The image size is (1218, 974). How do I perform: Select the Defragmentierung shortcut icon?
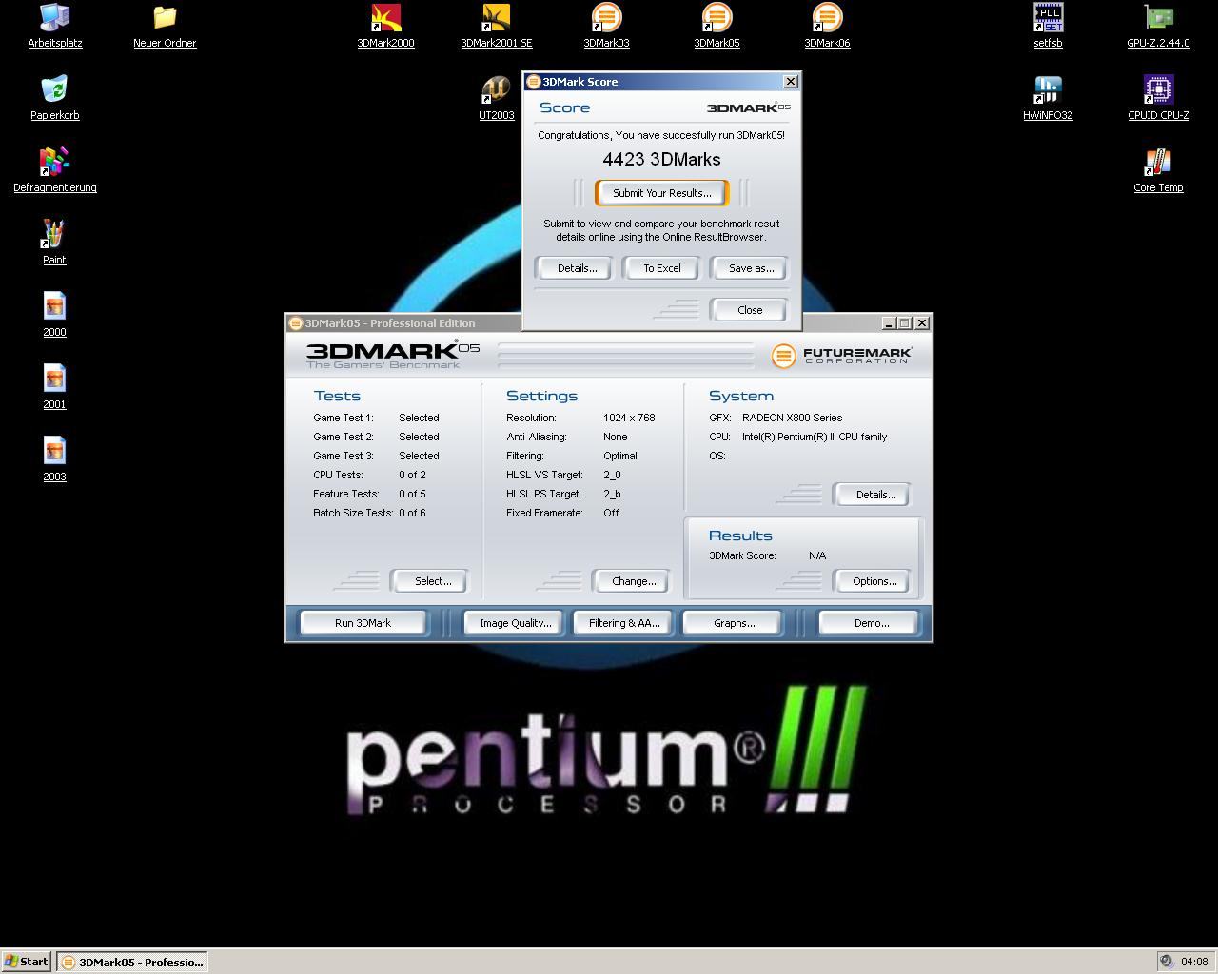point(54,170)
